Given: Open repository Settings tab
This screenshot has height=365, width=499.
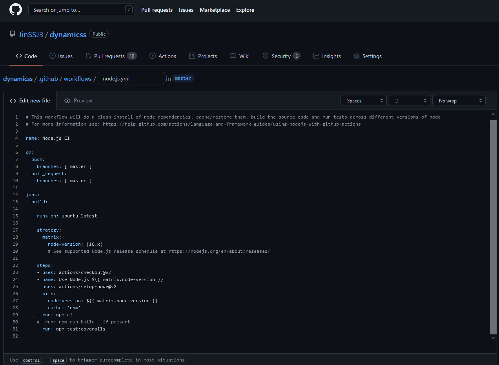Looking at the screenshot, I should tap(367, 56).
